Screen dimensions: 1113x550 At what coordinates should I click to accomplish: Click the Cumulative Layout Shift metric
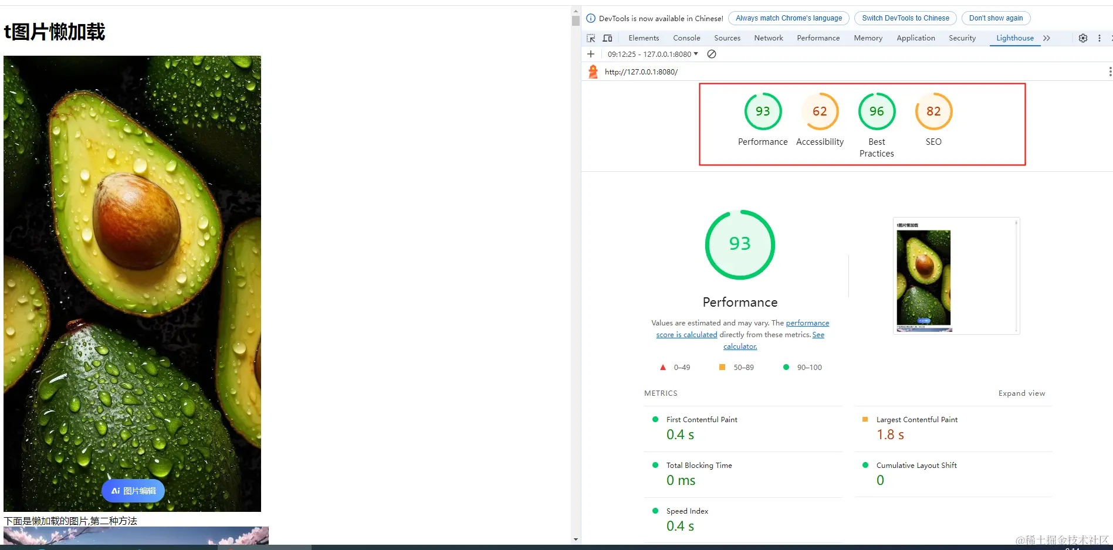pos(953,474)
